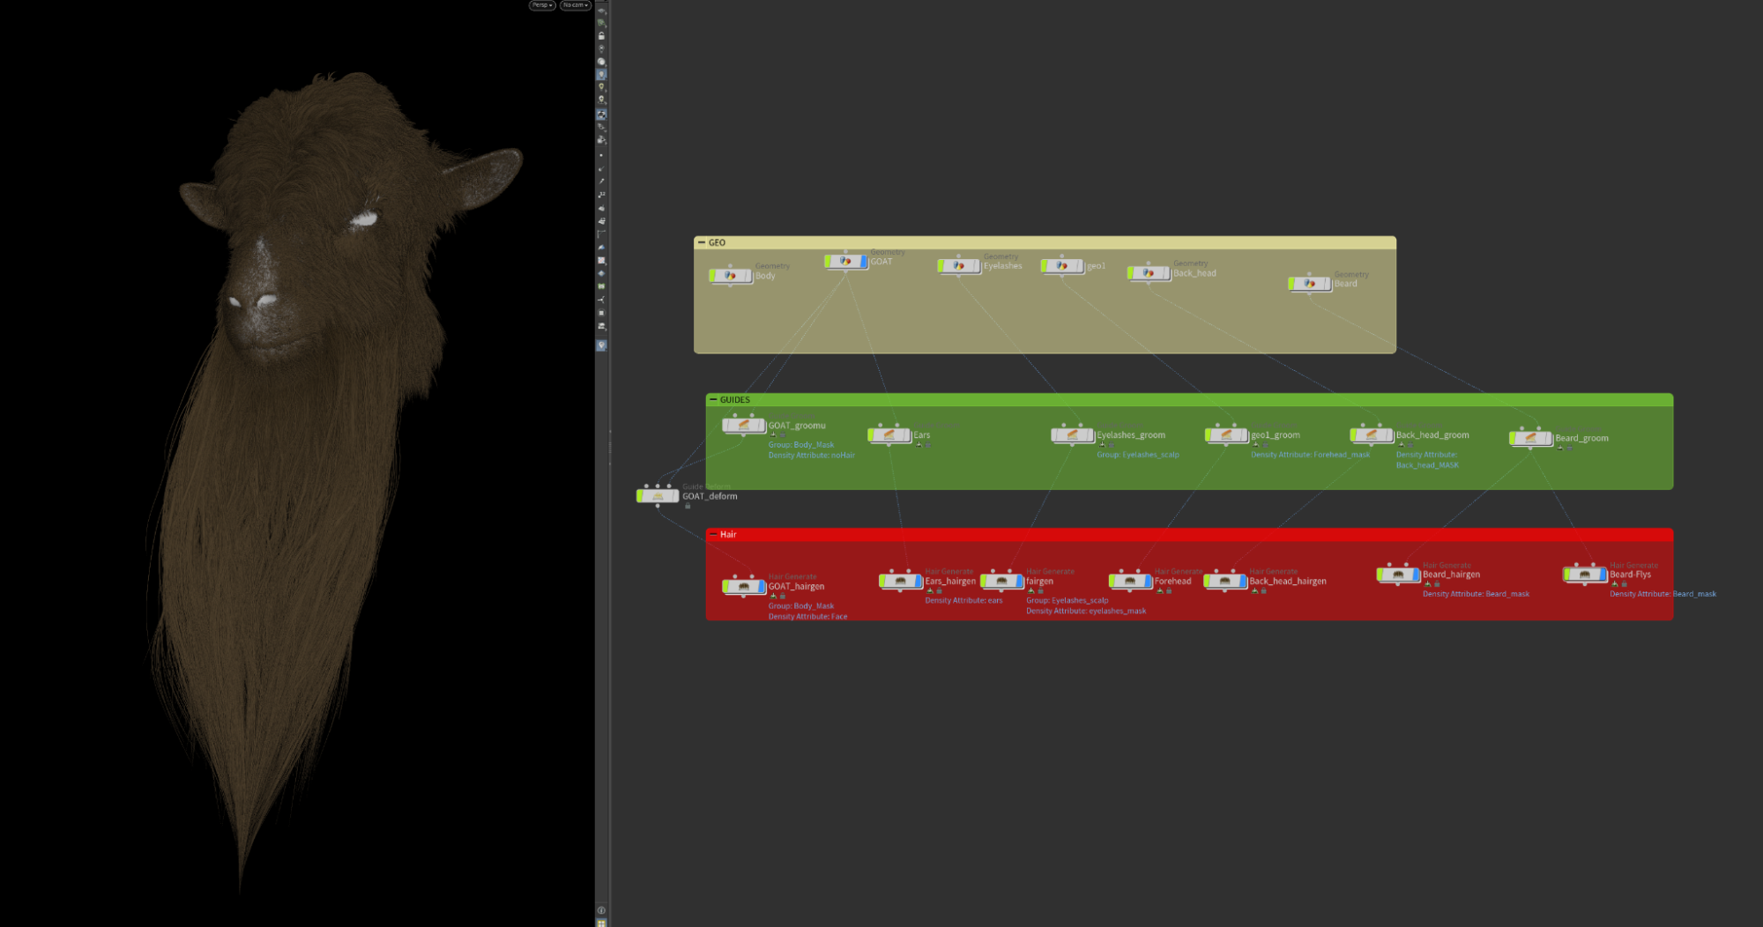The width and height of the screenshot is (1763, 927).
Task: Click the Eyelashes geometry node icon
Action: (959, 265)
